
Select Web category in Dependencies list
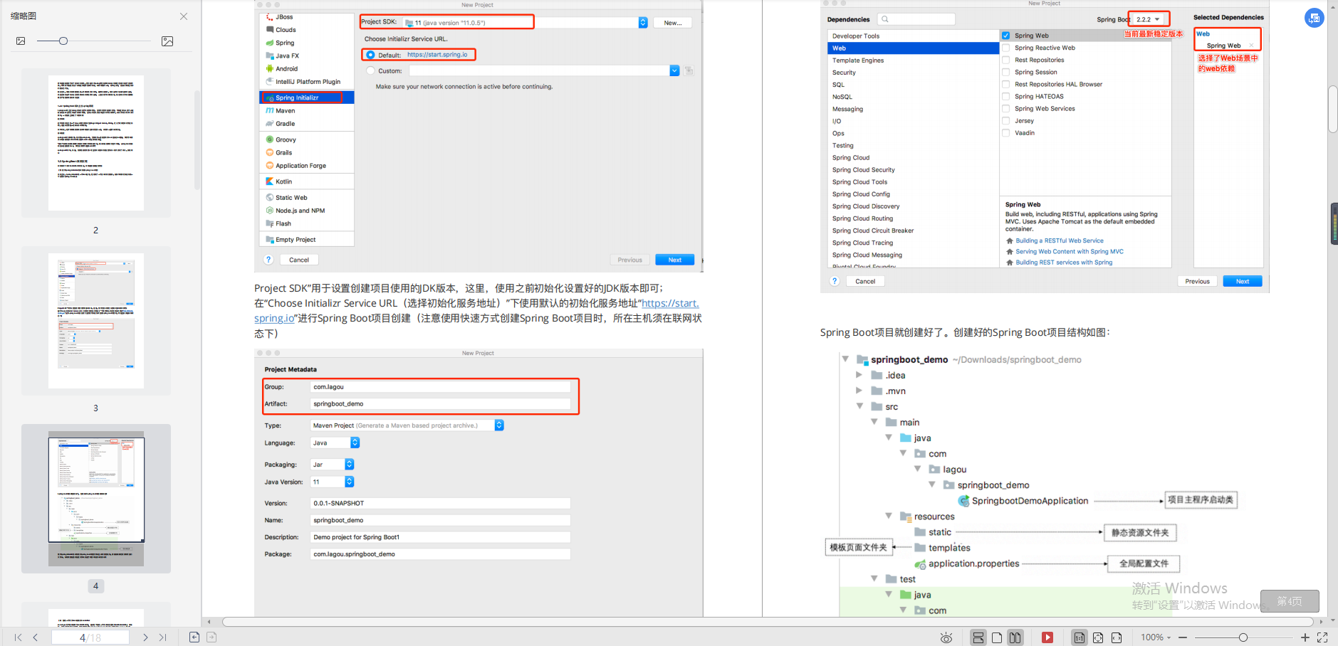click(914, 48)
